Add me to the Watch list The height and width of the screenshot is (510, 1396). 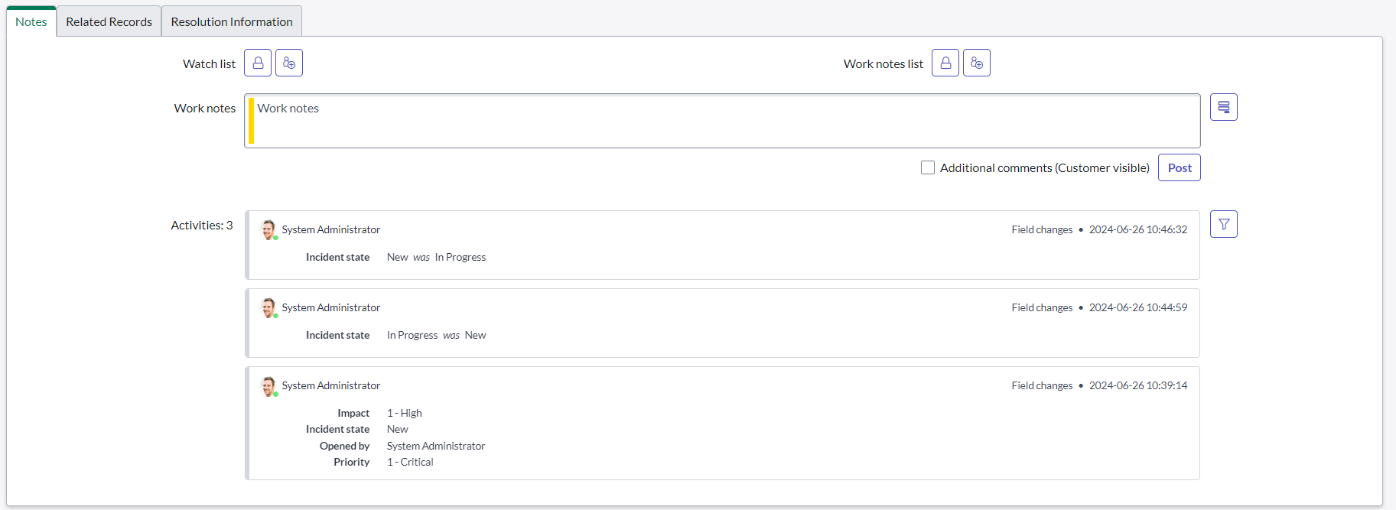(x=289, y=63)
